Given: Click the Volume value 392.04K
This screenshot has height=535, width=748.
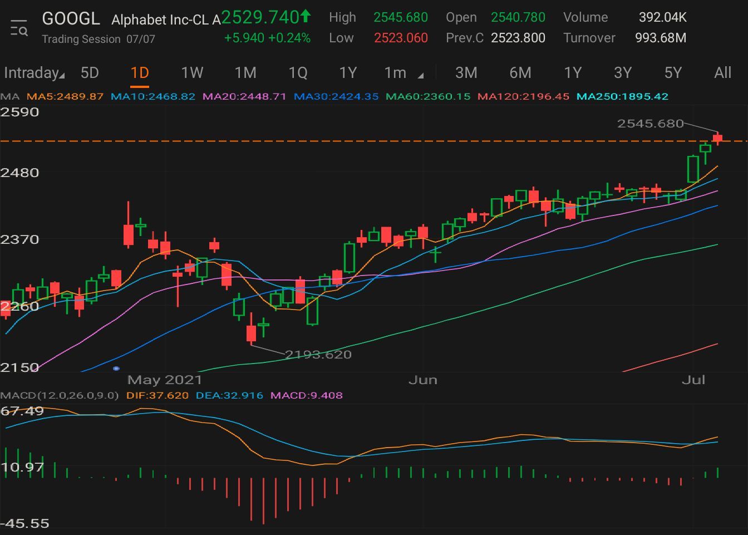Looking at the screenshot, I should point(663,17).
